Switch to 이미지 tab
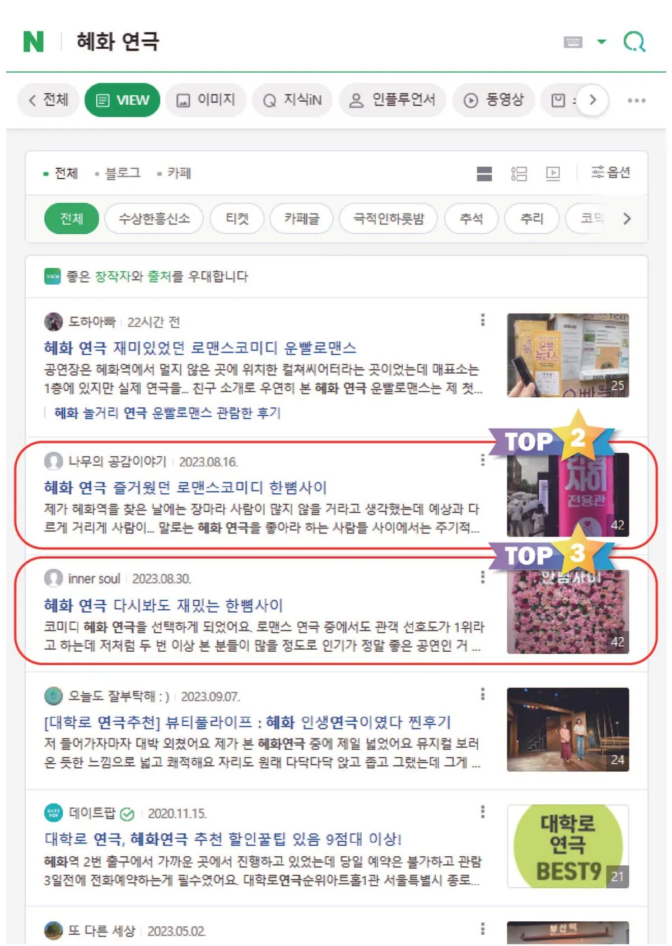This screenshot has height=946, width=672. coord(206,100)
